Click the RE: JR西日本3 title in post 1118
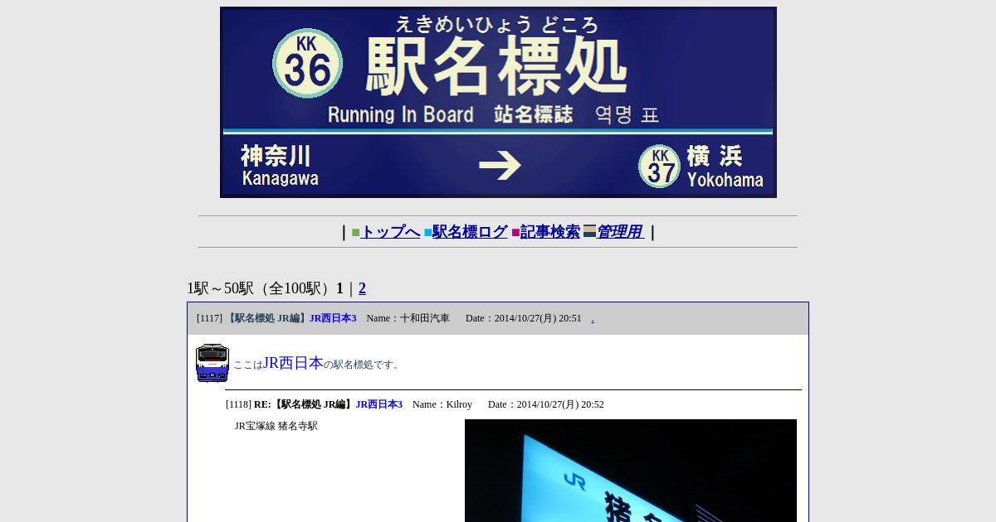The width and height of the screenshot is (996, 522). click(x=328, y=404)
